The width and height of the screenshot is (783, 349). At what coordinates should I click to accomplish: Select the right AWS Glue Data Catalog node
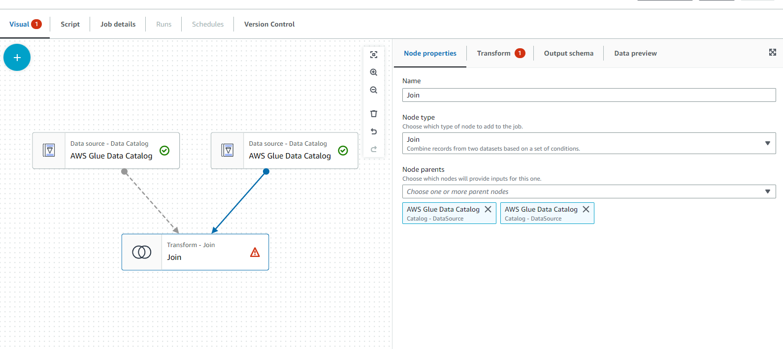pos(285,151)
